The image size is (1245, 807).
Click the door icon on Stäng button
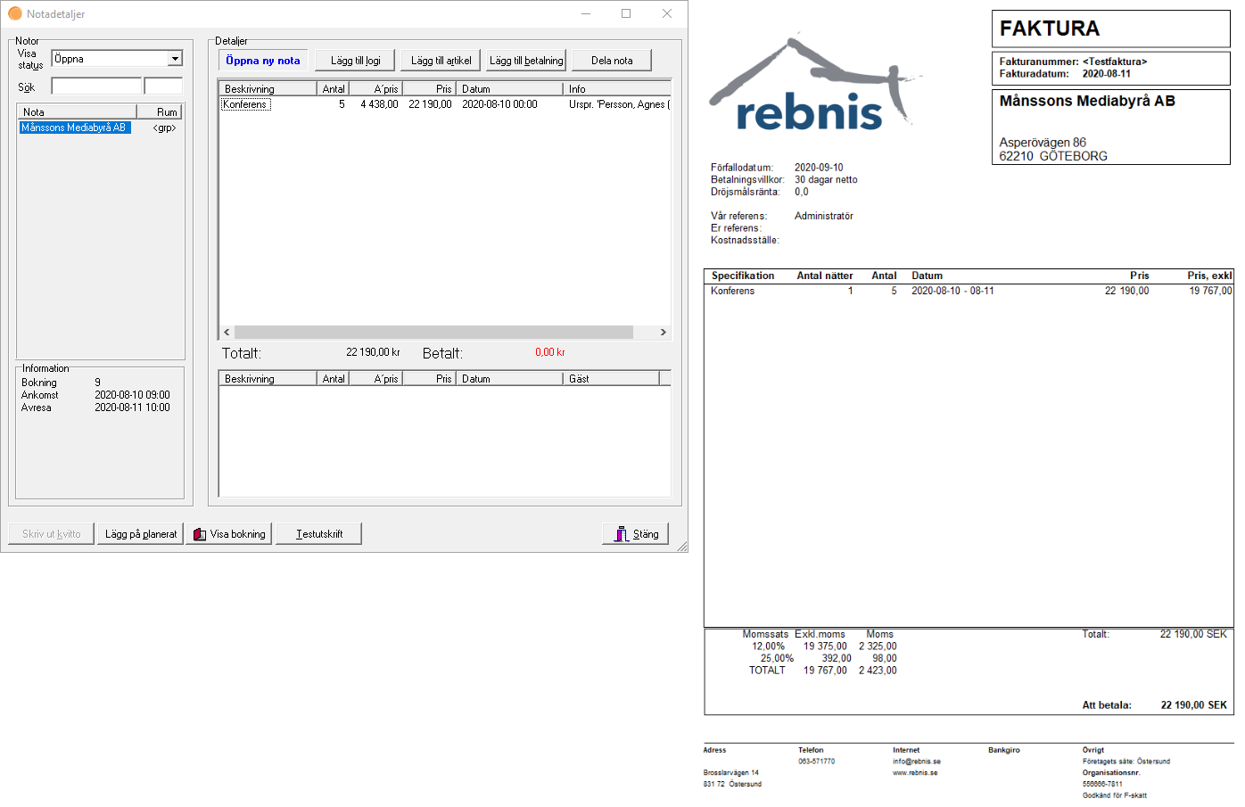[x=622, y=534]
